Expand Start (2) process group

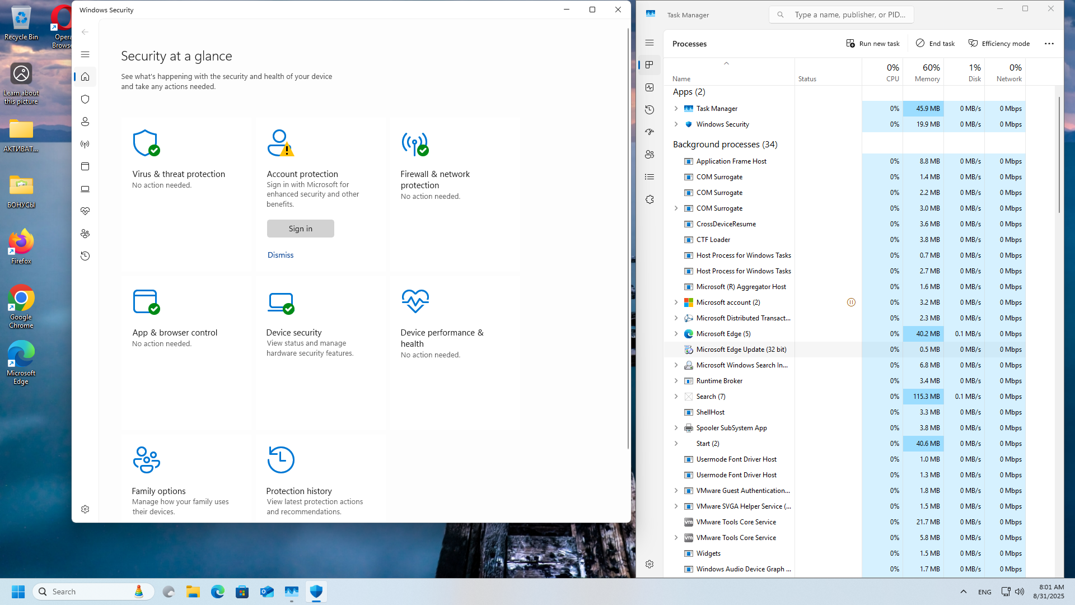pos(676,444)
